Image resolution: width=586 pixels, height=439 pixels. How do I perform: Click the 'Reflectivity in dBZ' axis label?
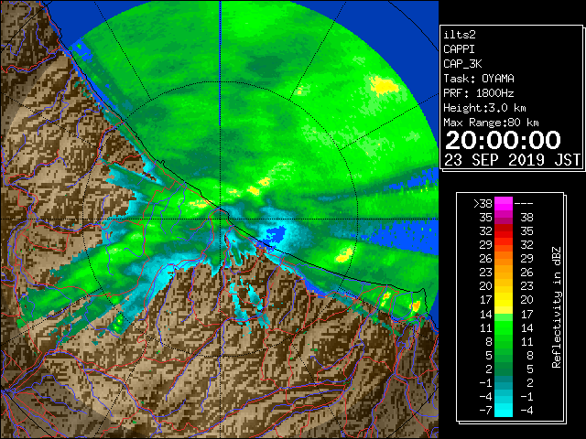tap(557, 307)
